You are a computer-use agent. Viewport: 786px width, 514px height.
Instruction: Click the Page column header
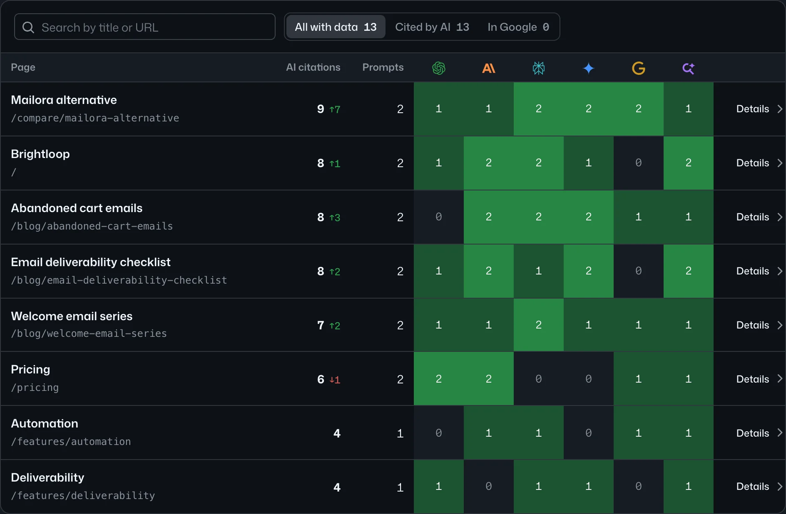[23, 67]
